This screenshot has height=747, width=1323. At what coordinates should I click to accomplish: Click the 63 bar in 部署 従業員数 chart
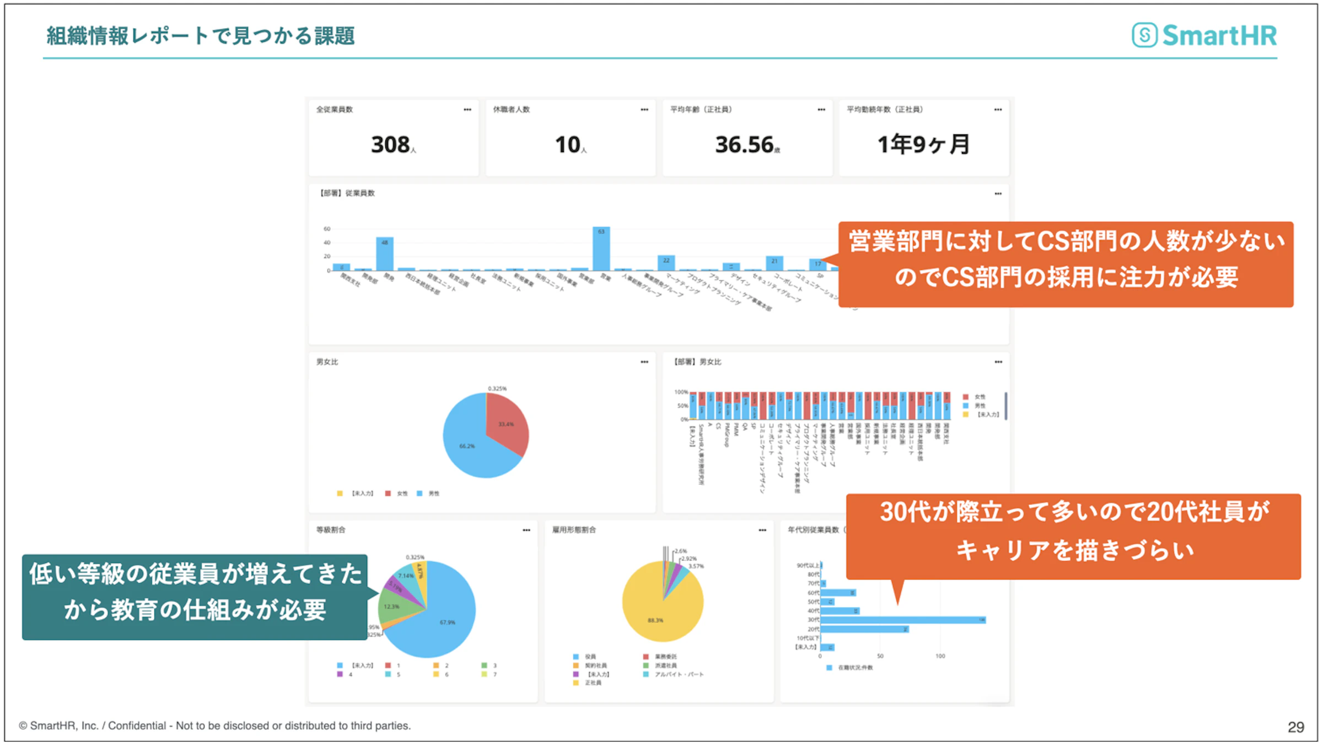pyautogui.click(x=601, y=249)
